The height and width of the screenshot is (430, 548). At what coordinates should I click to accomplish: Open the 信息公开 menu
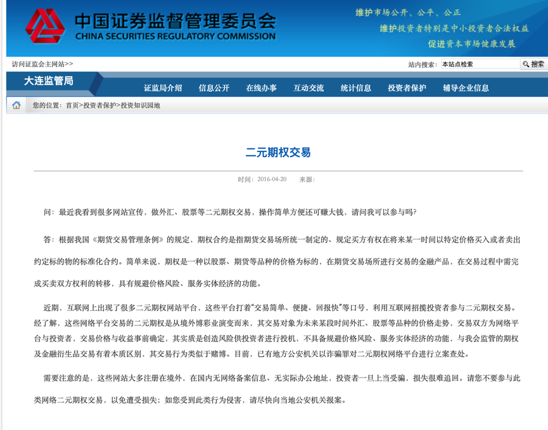(x=214, y=88)
